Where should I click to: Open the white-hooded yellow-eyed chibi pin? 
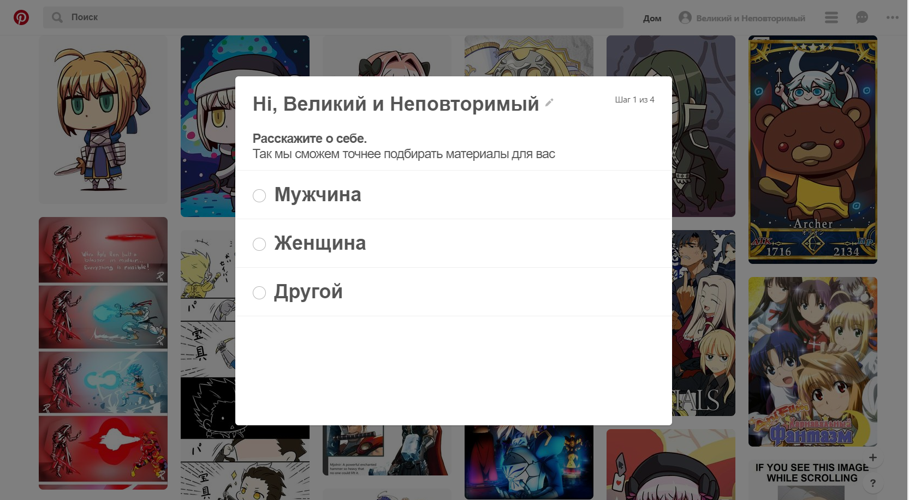208,126
